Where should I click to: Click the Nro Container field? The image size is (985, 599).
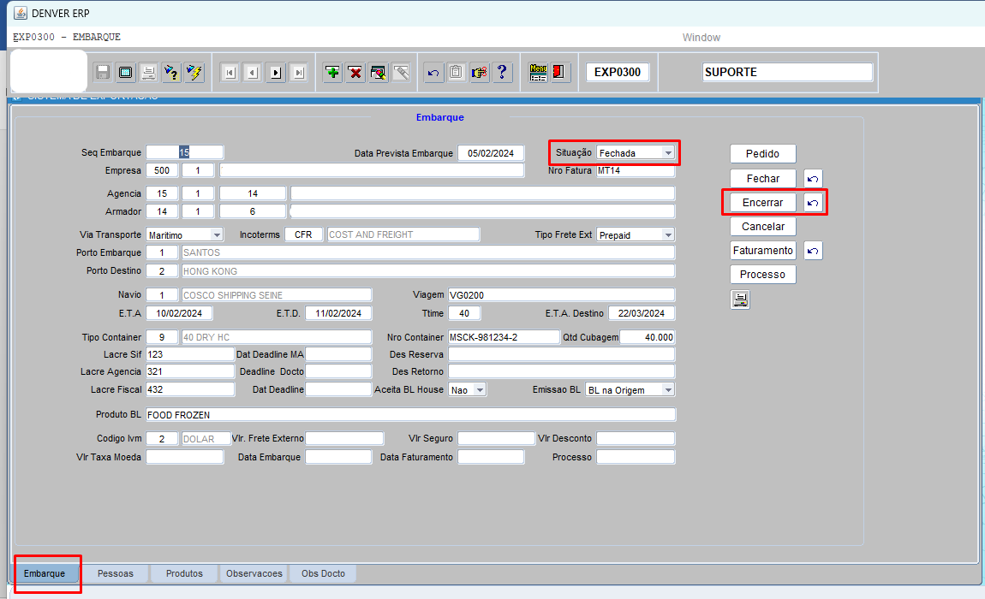pos(504,337)
